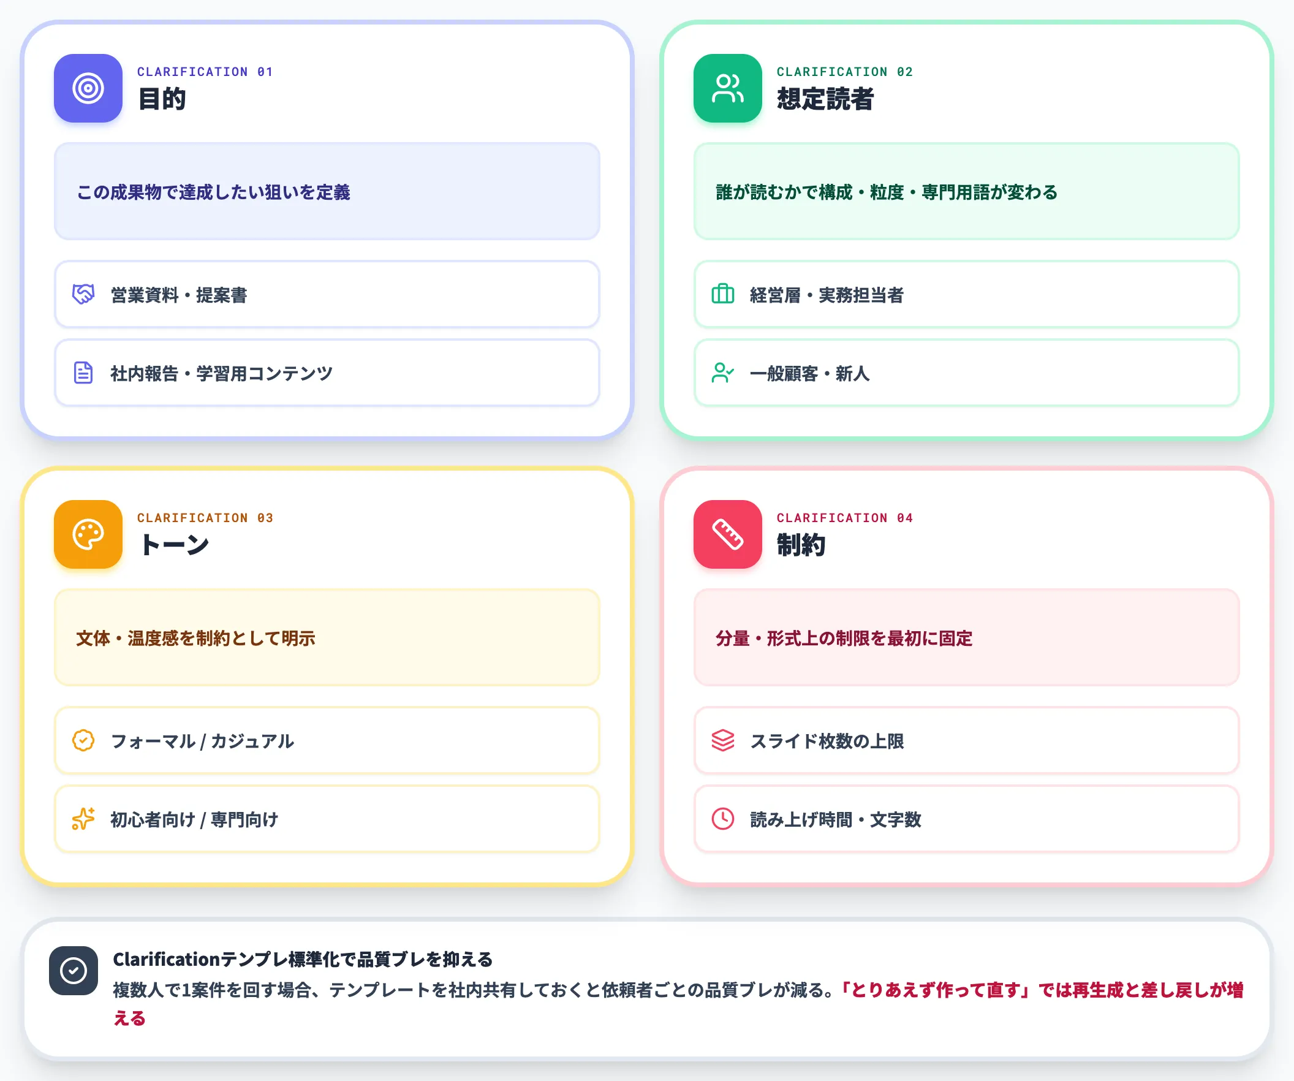Click the document icon in 社内報告 row
Image resolution: width=1294 pixels, height=1081 pixels.
point(83,373)
